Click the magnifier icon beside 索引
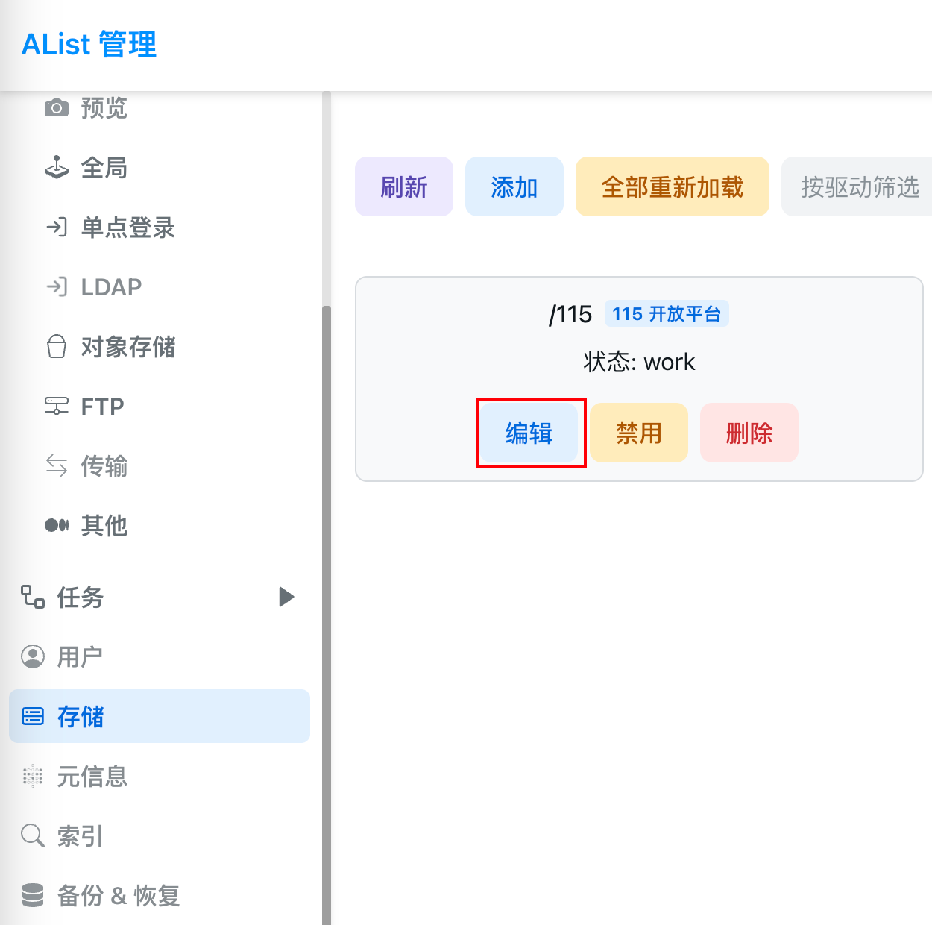932x925 pixels. pos(33,835)
